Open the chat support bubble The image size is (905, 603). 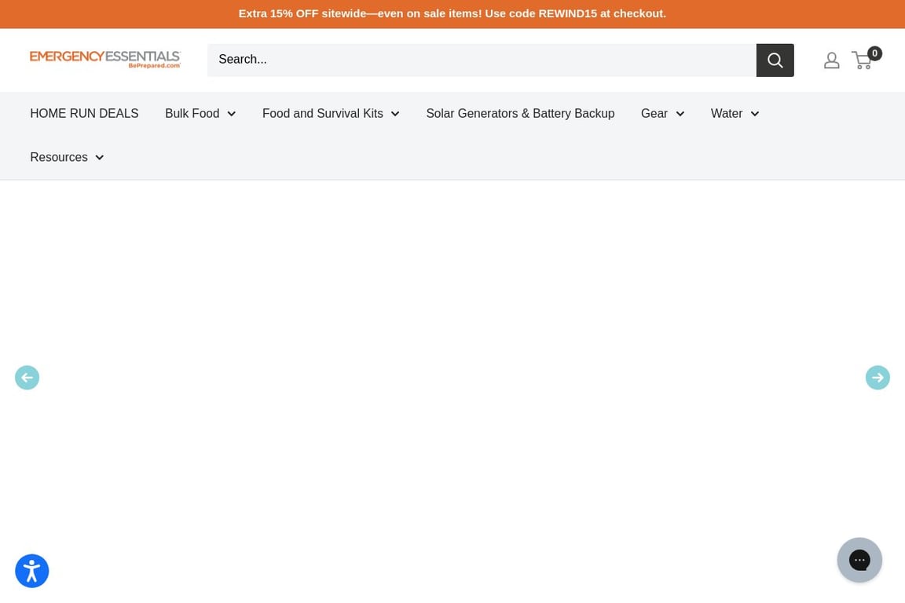[x=859, y=560]
